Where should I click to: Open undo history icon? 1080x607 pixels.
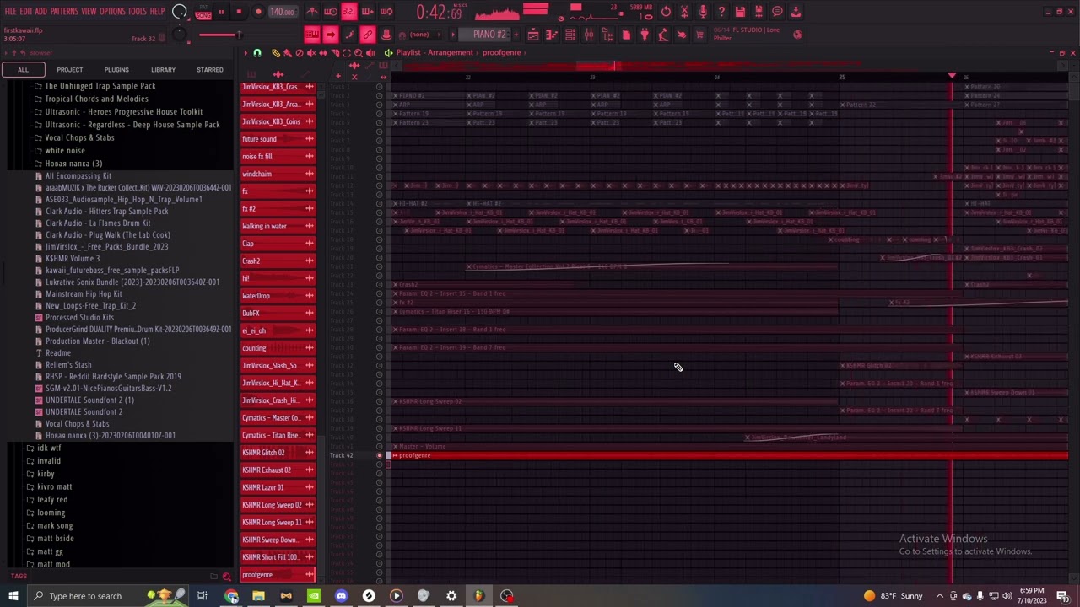pyautogui.click(x=666, y=12)
